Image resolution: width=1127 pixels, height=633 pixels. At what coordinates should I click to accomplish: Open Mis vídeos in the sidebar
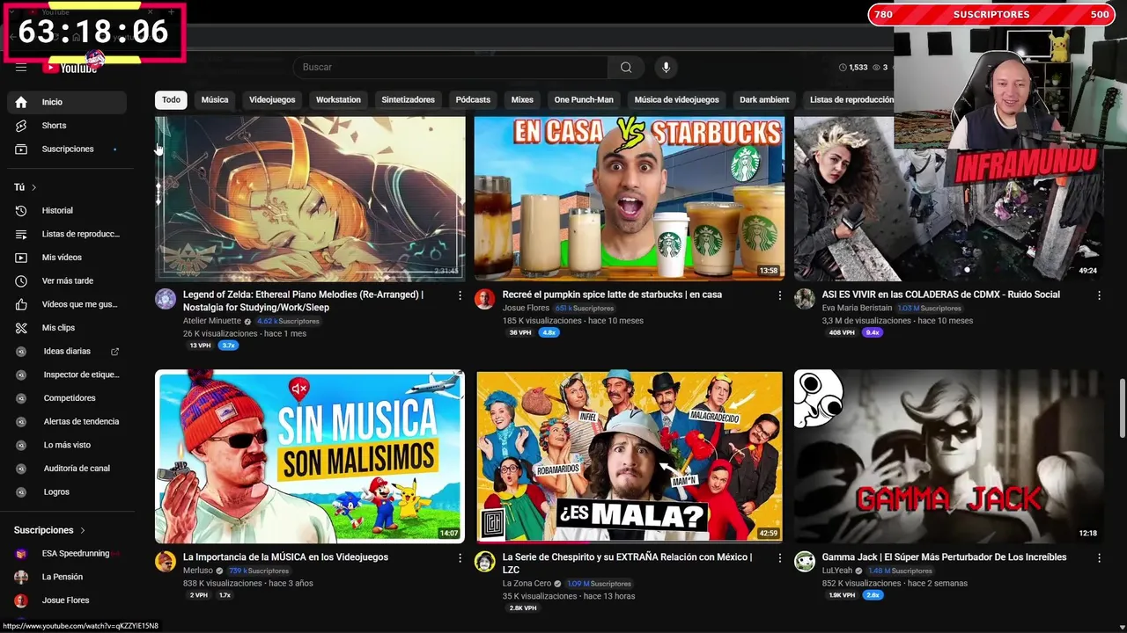(x=67, y=258)
